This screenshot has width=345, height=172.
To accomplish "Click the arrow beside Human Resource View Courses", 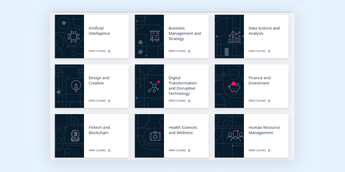I will click(269, 150).
